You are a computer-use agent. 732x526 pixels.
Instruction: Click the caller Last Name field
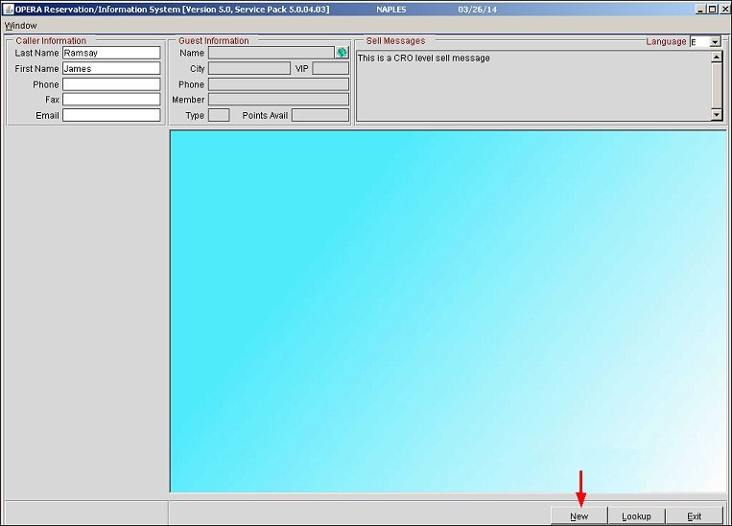(x=111, y=54)
